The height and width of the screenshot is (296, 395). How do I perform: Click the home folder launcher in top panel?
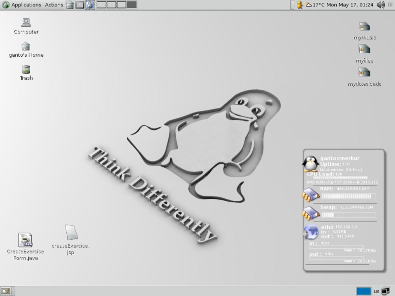click(70, 5)
